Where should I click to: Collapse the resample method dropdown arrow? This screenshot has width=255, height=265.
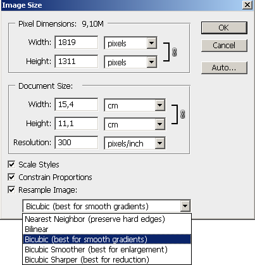point(185,206)
